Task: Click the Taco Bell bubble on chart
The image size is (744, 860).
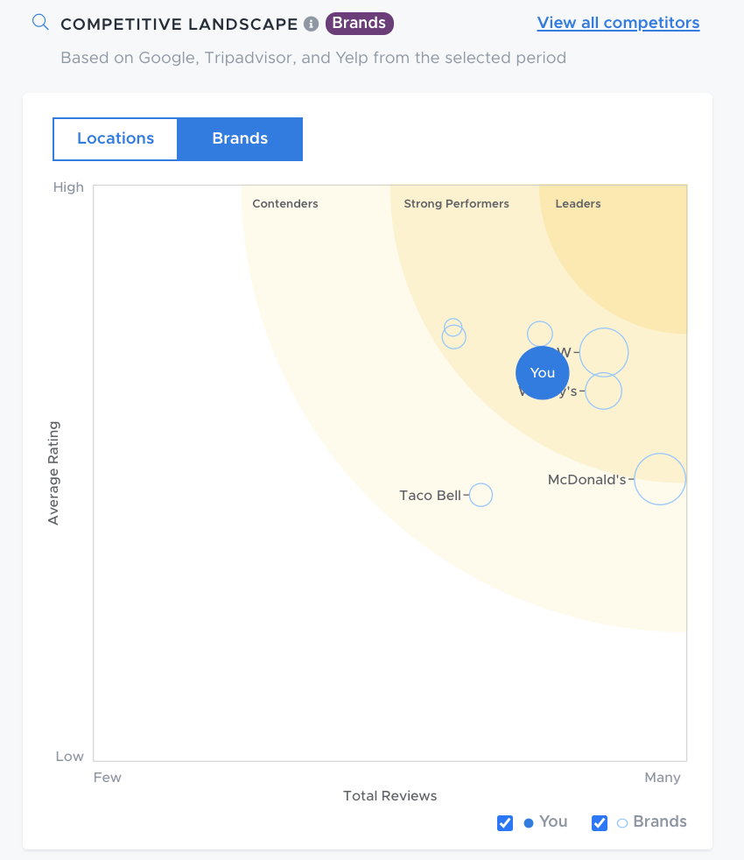Action: (481, 495)
